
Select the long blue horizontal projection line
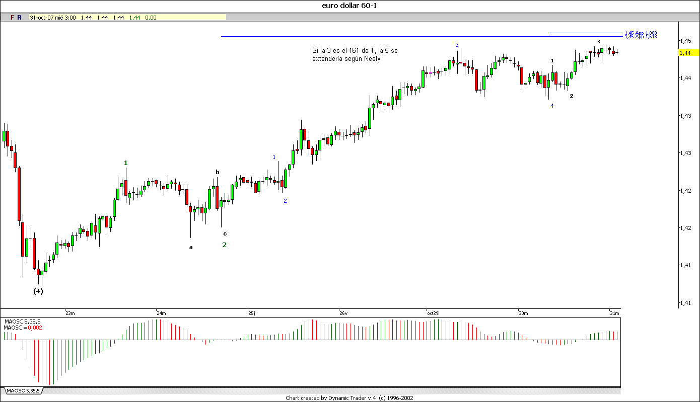click(x=422, y=36)
